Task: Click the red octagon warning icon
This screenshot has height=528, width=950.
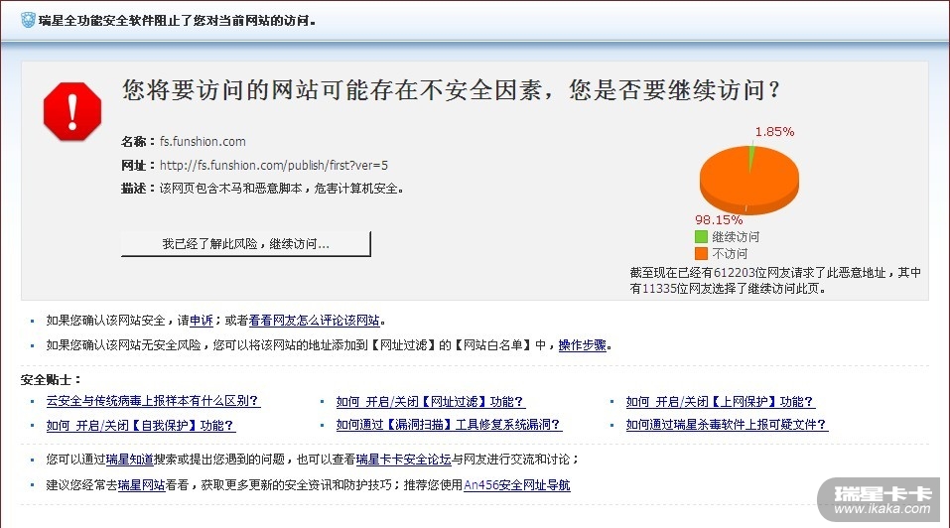Action: 72,111
